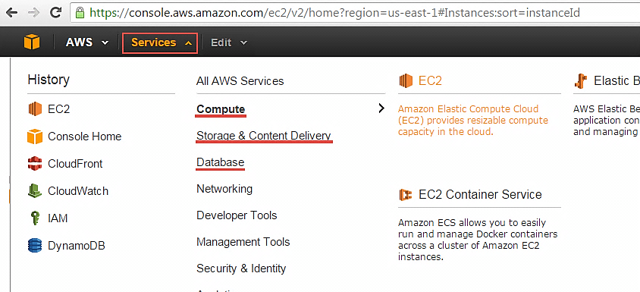Open the Edit dropdown in toolbar
Image resolution: width=640 pixels, height=292 pixels.
click(228, 42)
